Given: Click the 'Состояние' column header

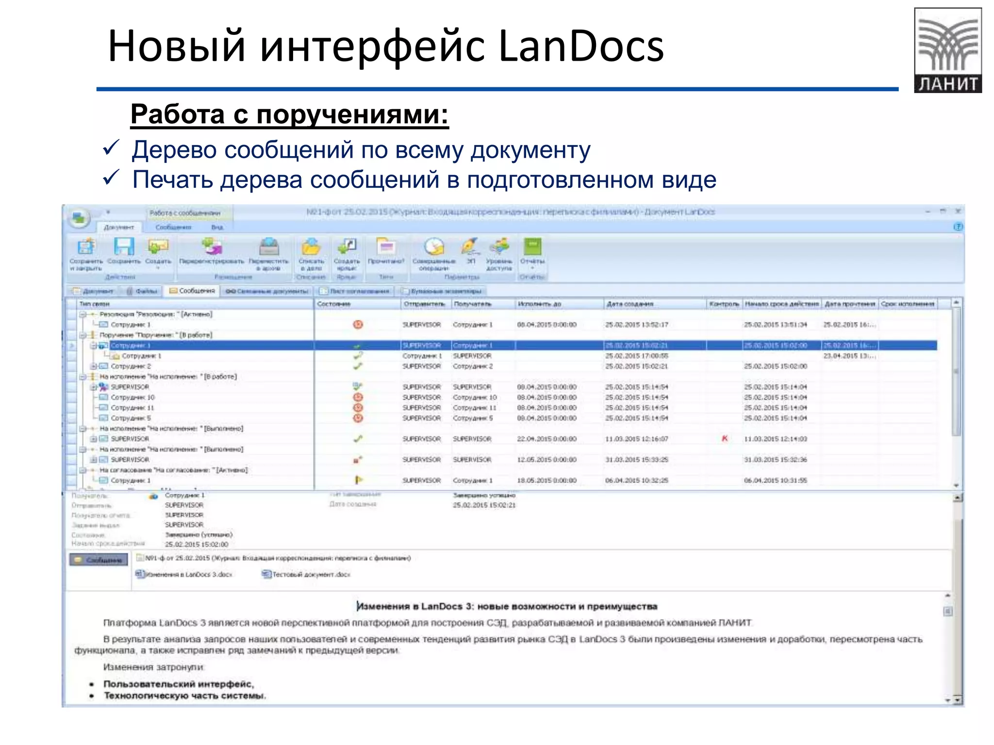Looking at the screenshot, I should click(x=357, y=304).
